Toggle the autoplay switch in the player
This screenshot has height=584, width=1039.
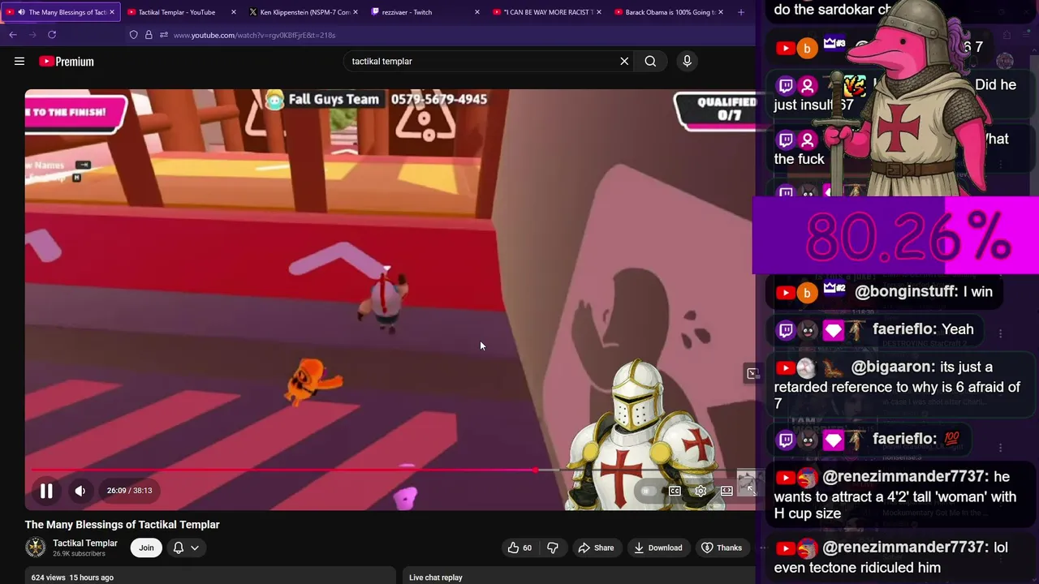[x=647, y=491]
